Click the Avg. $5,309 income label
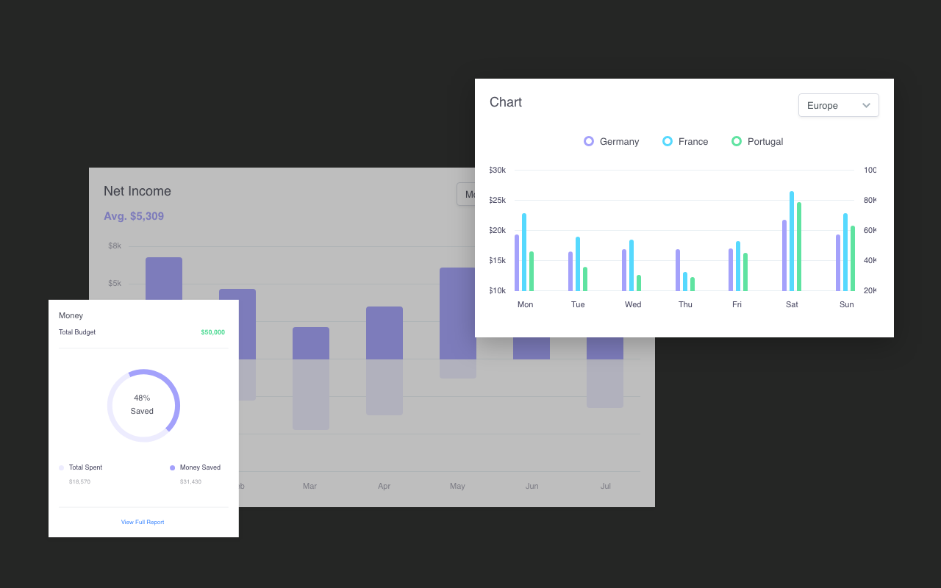The width and height of the screenshot is (941, 588). point(134,216)
